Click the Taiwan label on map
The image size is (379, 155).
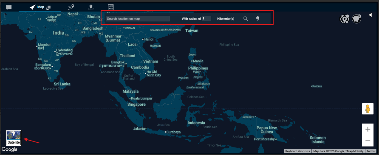pos(192,30)
